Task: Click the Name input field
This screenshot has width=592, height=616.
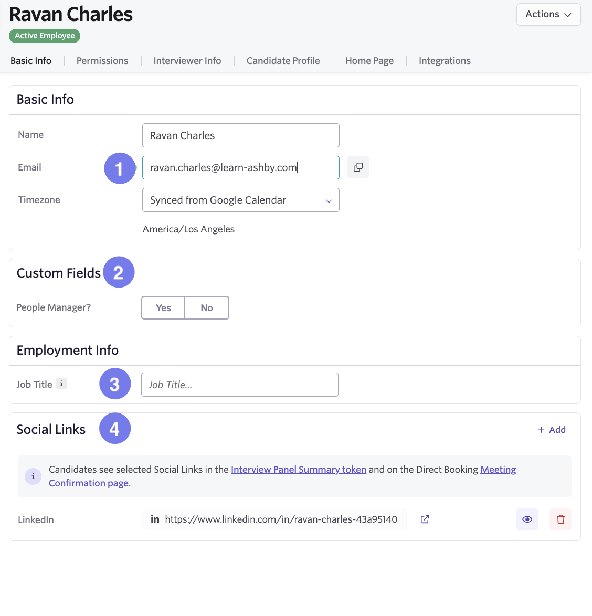Action: point(241,135)
